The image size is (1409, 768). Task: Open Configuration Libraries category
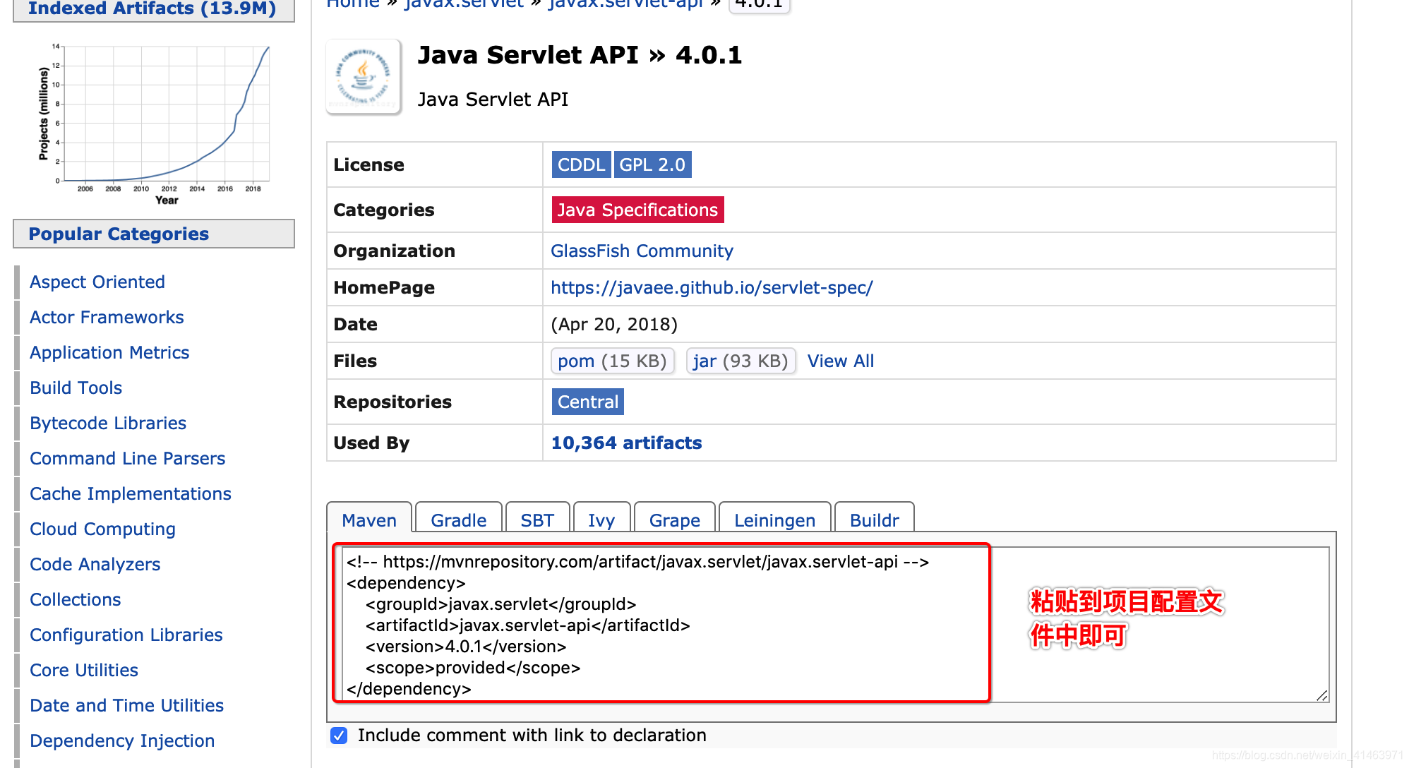click(126, 635)
